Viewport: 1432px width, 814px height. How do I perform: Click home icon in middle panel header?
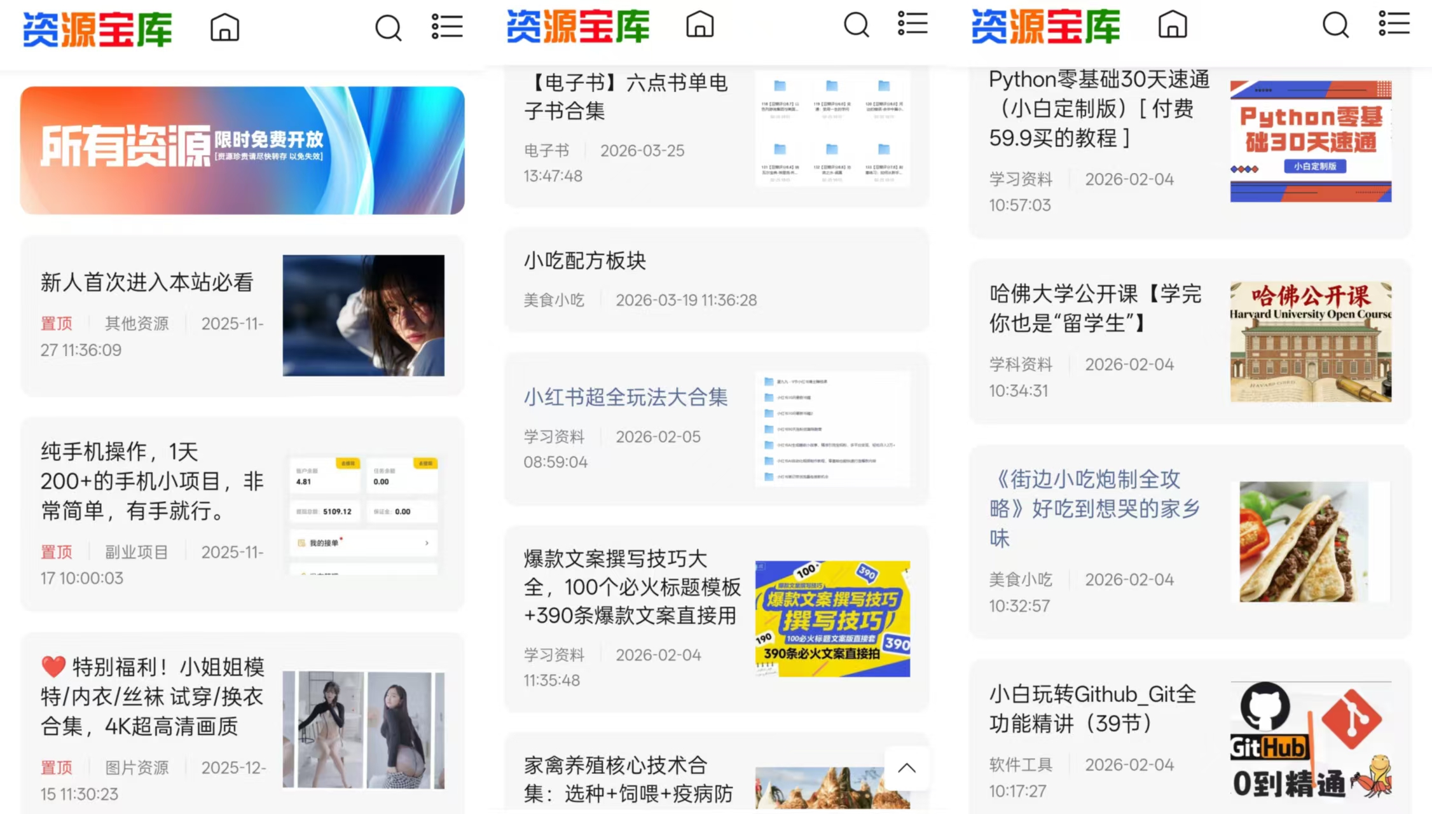click(699, 25)
